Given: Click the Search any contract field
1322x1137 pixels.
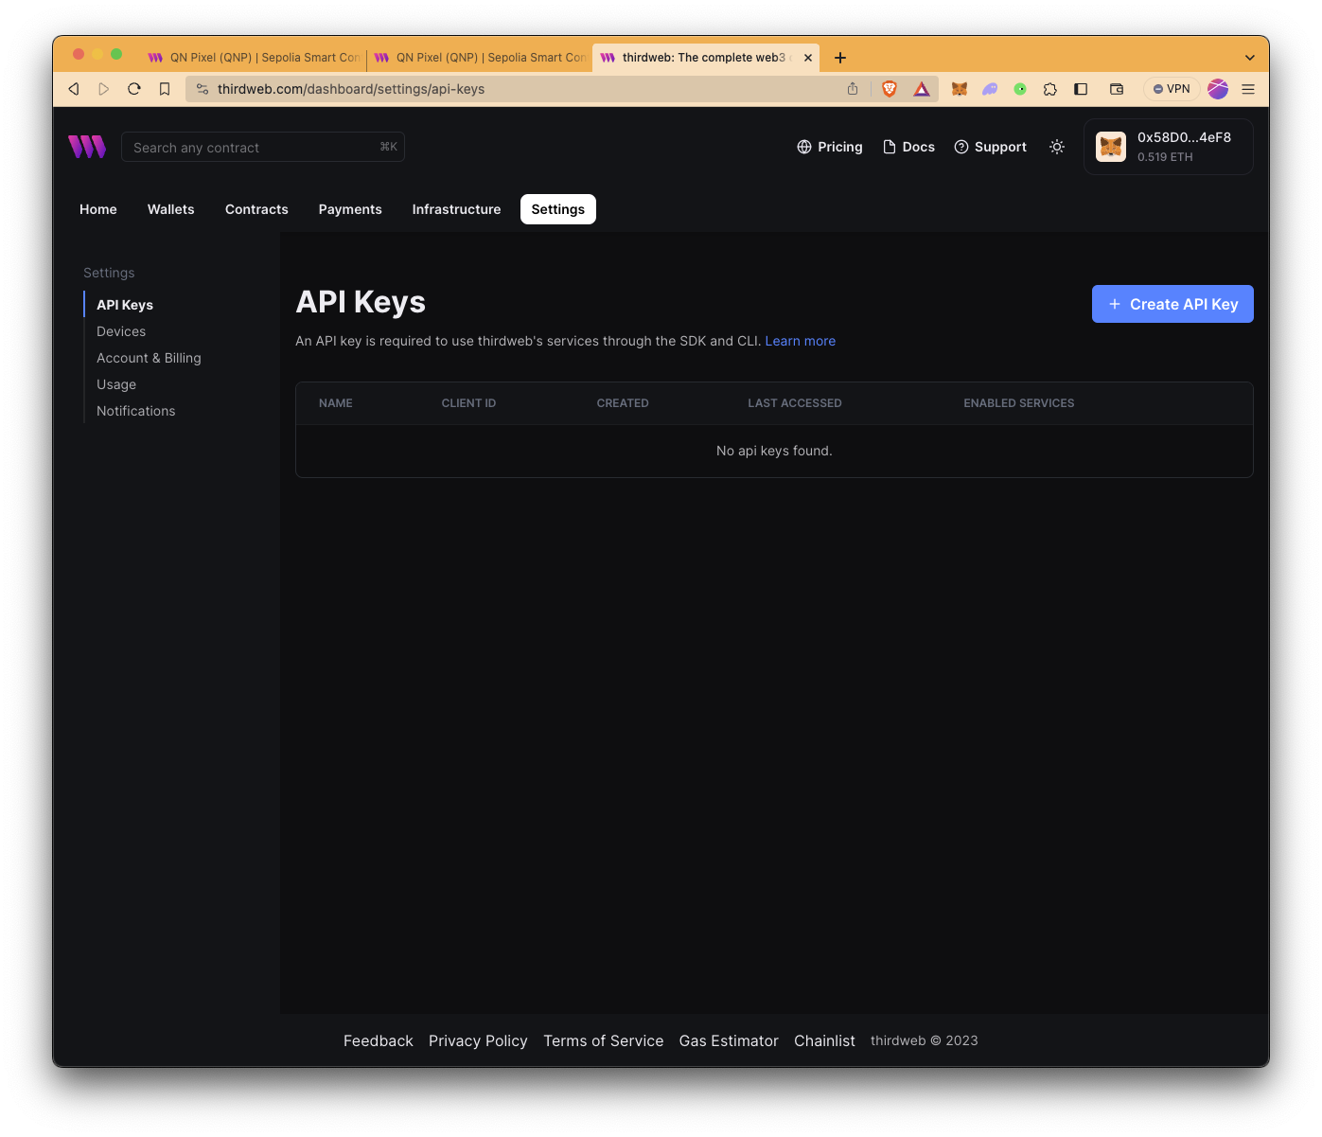Looking at the screenshot, I should point(263,147).
